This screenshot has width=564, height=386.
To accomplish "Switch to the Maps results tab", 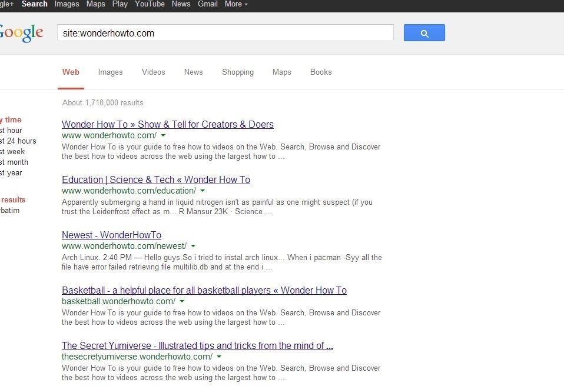I will (281, 72).
